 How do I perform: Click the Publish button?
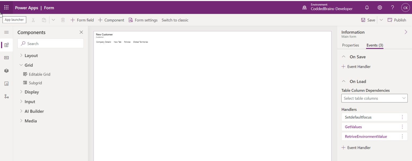click(397, 20)
